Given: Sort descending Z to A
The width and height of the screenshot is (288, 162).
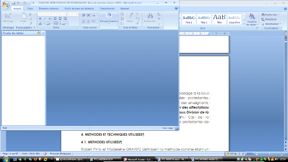Looking at the screenshot, I should (122, 19).
